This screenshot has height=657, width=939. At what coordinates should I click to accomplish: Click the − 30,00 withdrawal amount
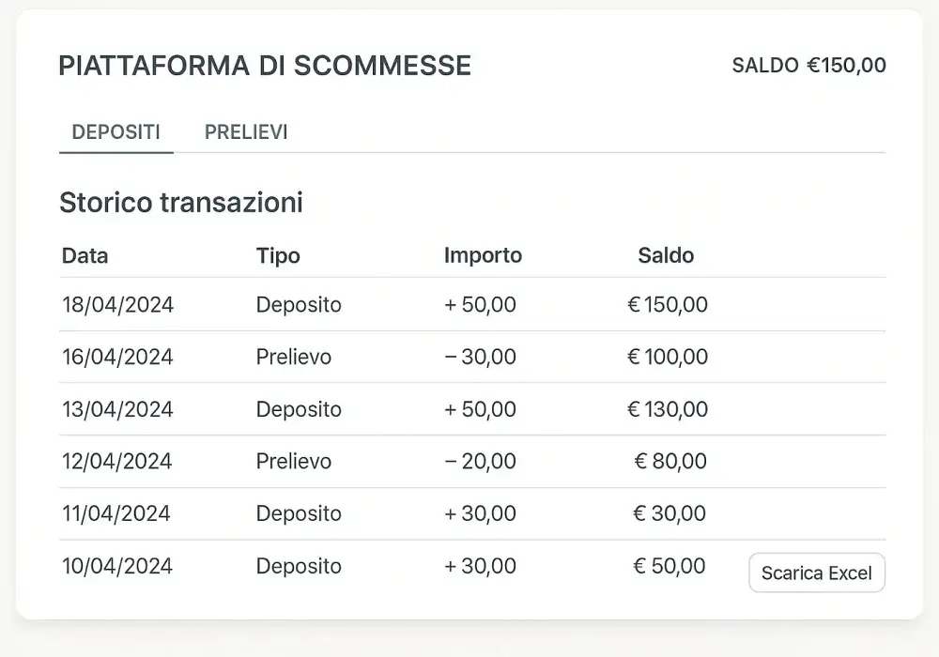[x=480, y=358]
